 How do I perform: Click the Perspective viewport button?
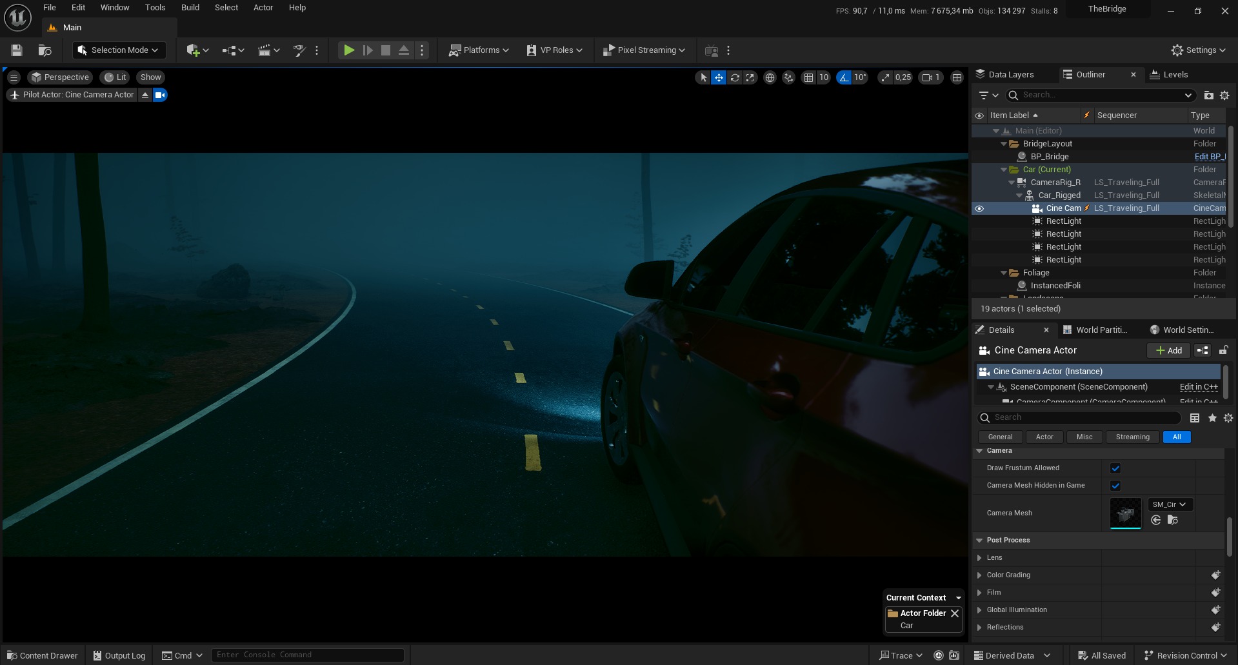[x=60, y=77]
